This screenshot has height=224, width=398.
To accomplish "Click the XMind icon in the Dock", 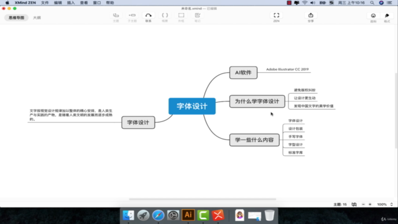I will [218, 215].
